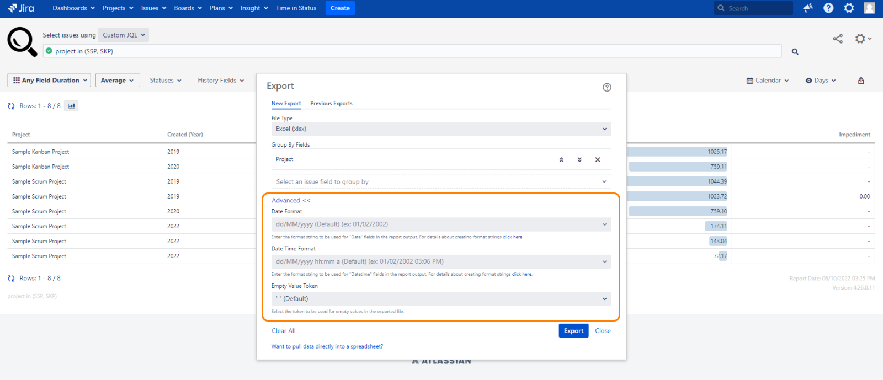Open the help icon in Export dialog
The image size is (883, 380).
click(607, 87)
